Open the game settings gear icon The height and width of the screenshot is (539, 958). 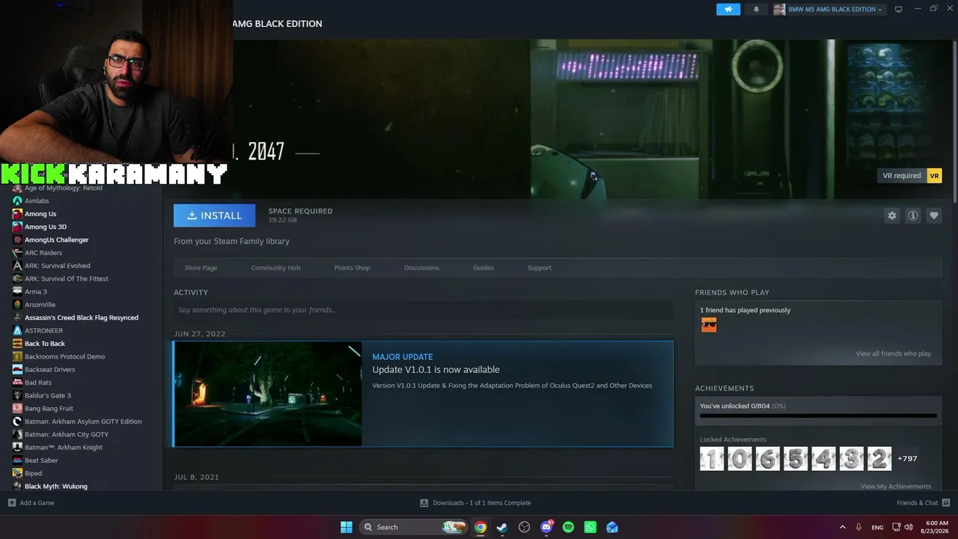click(x=891, y=216)
